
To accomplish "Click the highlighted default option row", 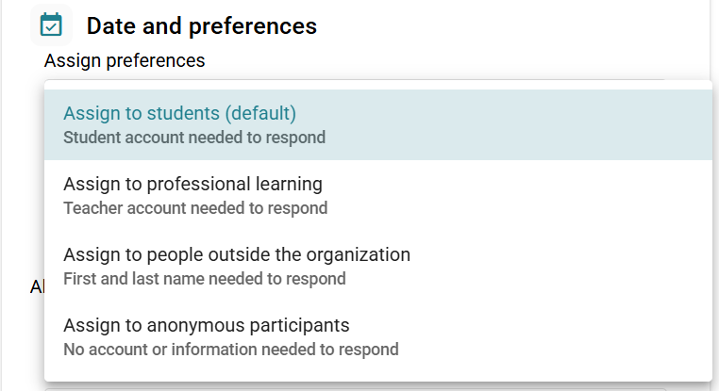I will 378,124.
